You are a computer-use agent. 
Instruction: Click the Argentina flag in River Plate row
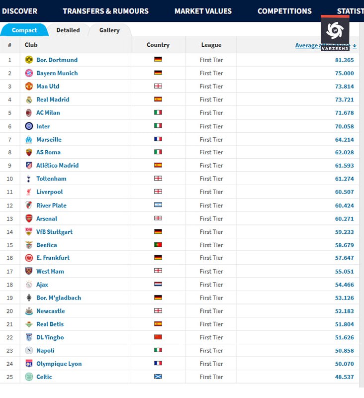tap(158, 205)
